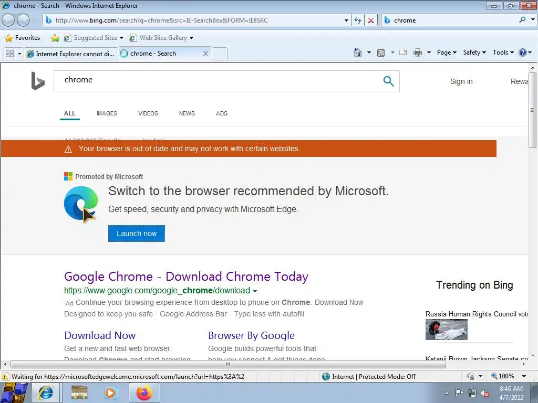Open Windows Media Player from taskbar
The width and height of the screenshot is (538, 403).
click(111, 393)
